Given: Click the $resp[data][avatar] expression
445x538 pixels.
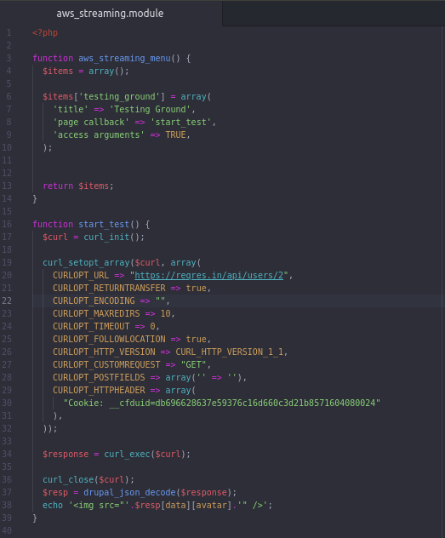Looking at the screenshot, I should click(x=183, y=506).
